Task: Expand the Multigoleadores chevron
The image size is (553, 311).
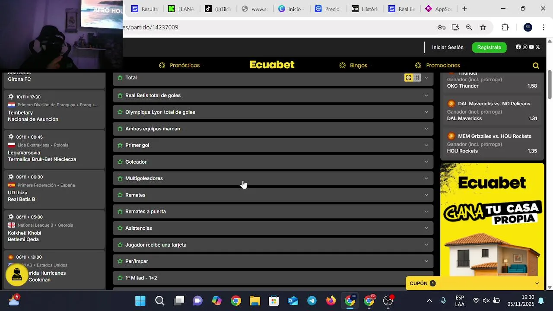Action: click(x=426, y=178)
